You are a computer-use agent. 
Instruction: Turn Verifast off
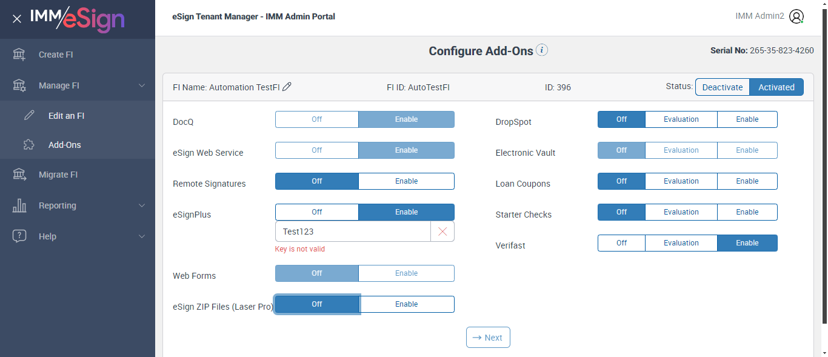(621, 243)
